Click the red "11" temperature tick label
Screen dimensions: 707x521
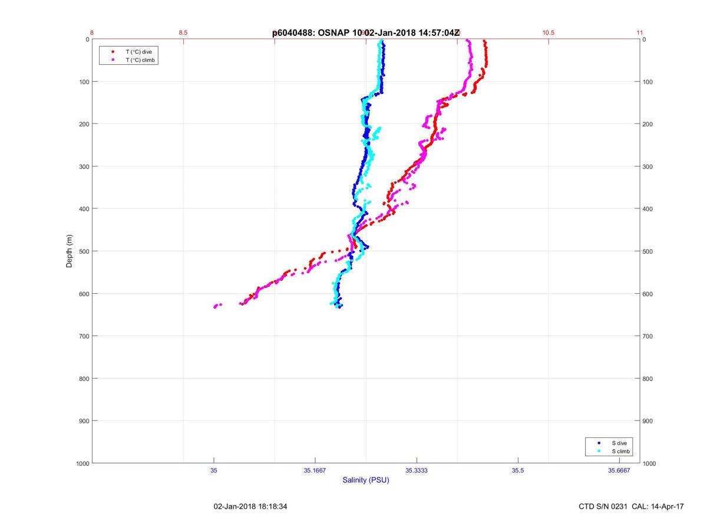(x=640, y=33)
